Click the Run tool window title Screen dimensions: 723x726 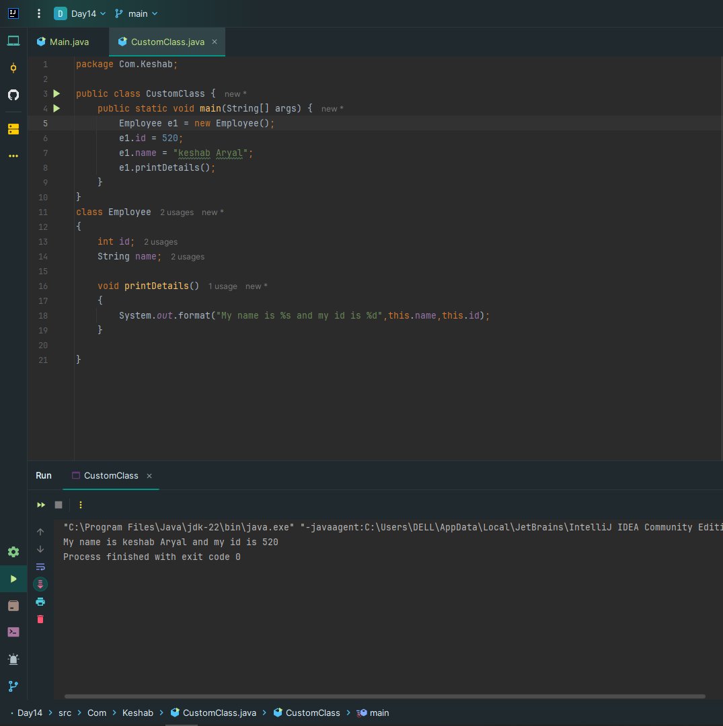click(44, 475)
